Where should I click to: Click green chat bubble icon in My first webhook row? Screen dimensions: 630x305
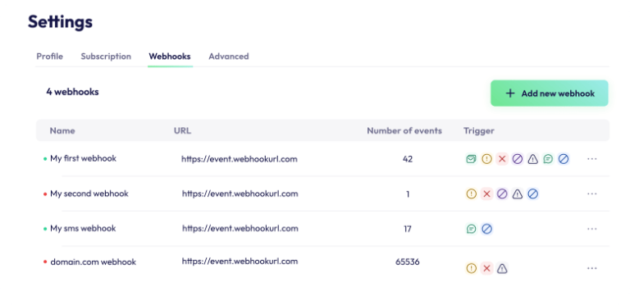pyautogui.click(x=548, y=159)
